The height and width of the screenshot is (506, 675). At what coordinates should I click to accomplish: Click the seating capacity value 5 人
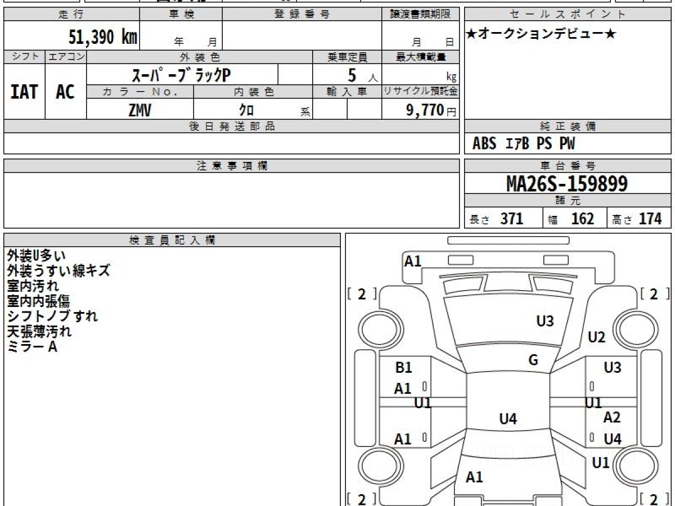(x=362, y=75)
